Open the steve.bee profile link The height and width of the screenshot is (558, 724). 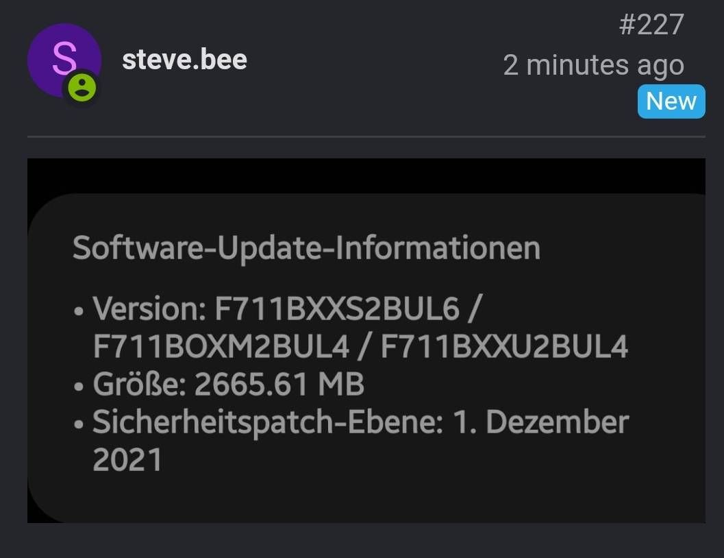(184, 60)
